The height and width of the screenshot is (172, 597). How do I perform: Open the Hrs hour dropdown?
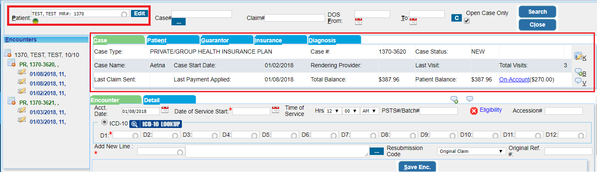point(333,111)
